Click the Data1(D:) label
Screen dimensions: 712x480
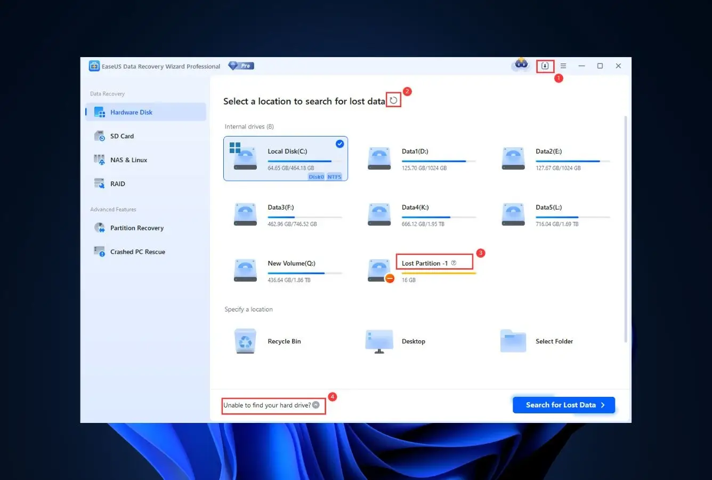pyautogui.click(x=415, y=151)
